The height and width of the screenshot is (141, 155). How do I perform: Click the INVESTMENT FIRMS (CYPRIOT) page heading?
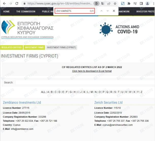coord(29,56)
